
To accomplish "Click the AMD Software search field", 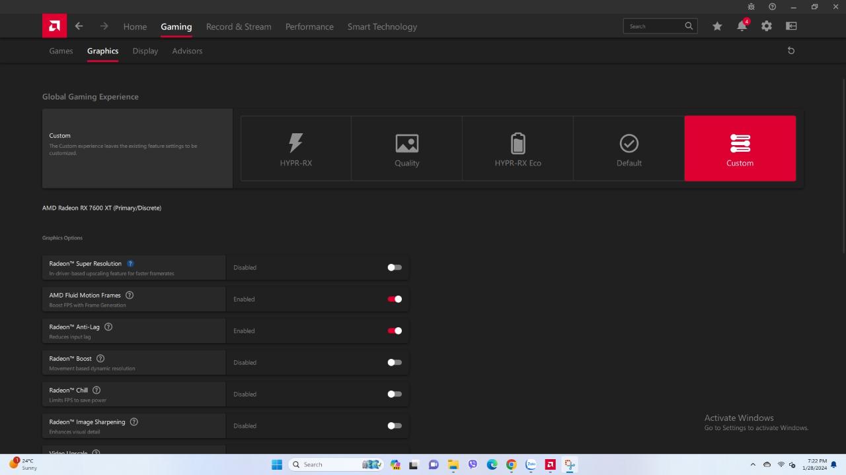I will (660, 26).
